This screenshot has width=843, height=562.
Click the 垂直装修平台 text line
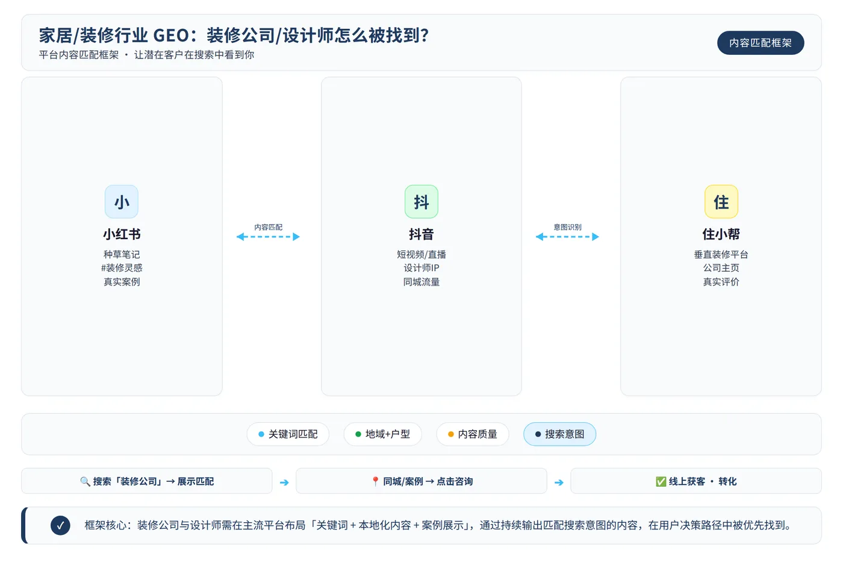pyautogui.click(x=721, y=255)
